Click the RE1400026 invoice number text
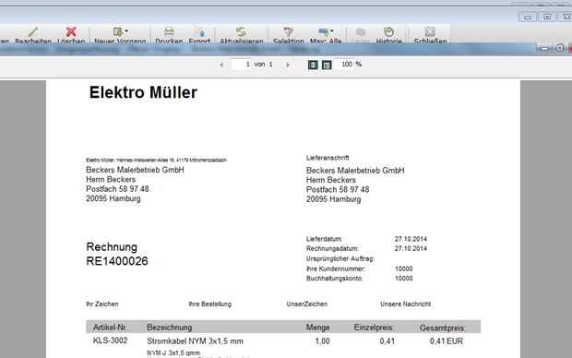The image size is (572, 358). click(x=117, y=261)
